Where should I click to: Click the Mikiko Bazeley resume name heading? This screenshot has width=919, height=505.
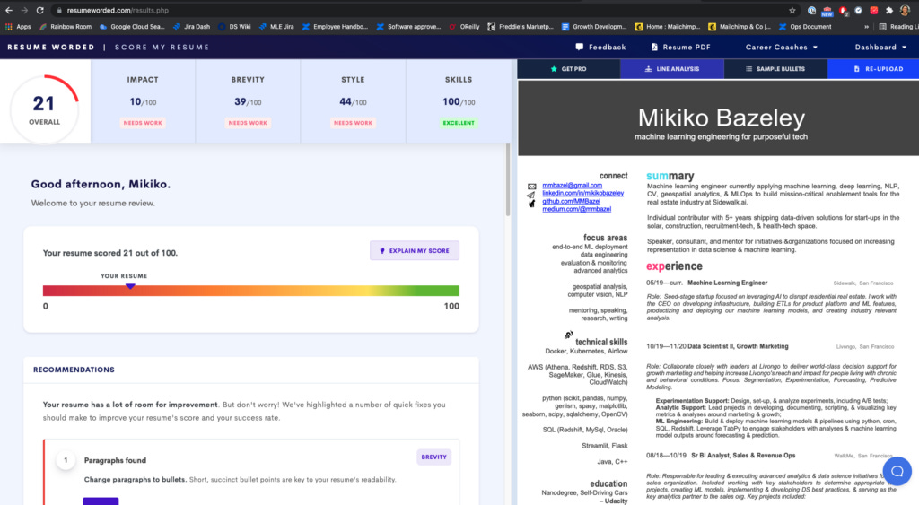[x=721, y=118]
